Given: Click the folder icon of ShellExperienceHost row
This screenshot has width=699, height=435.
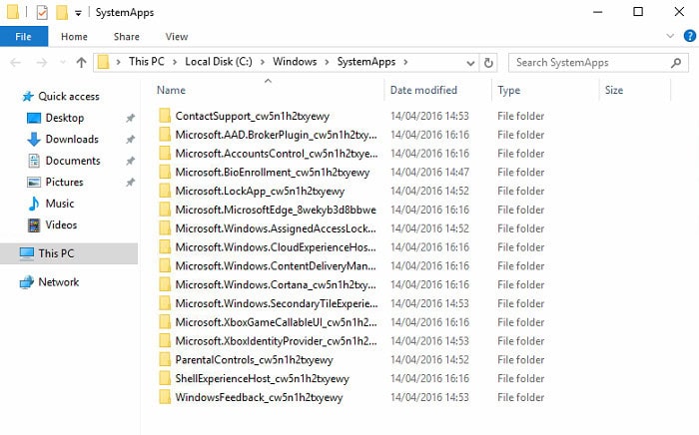Looking at the screenshot, I should 165,378.
